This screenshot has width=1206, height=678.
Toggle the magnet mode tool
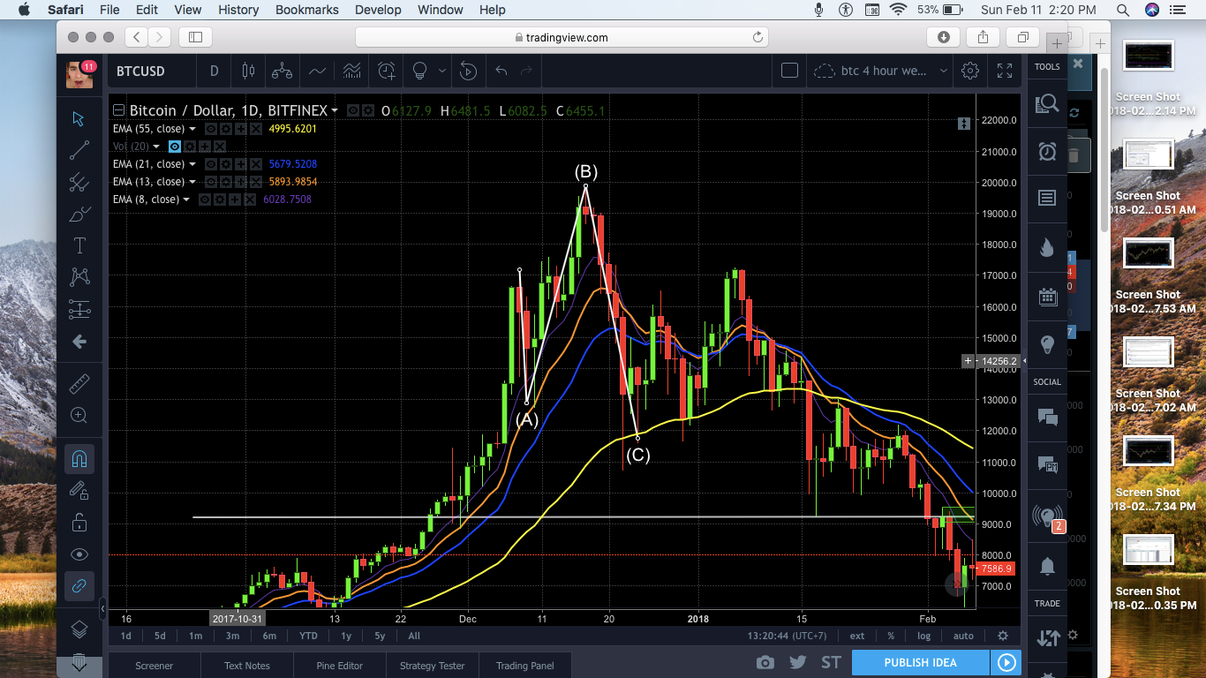click(x=79, y=459)
